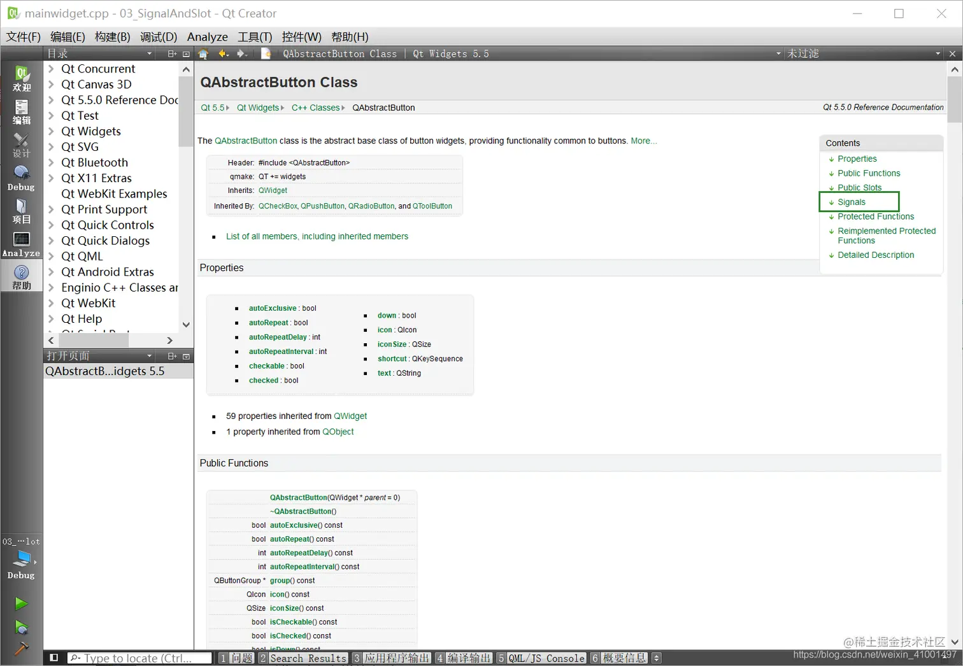The width and height of the screenshot is (963, 666).
Task: Navigate back in help history
Action: (223, 53)
